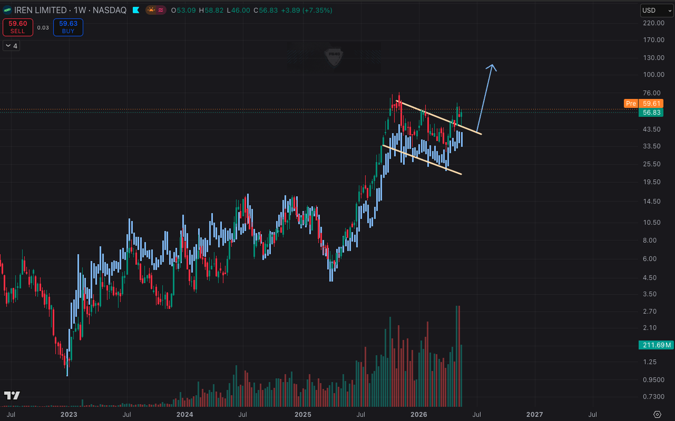Click the 211.69M volume label
675x421 pixels.
click(656, 345)
